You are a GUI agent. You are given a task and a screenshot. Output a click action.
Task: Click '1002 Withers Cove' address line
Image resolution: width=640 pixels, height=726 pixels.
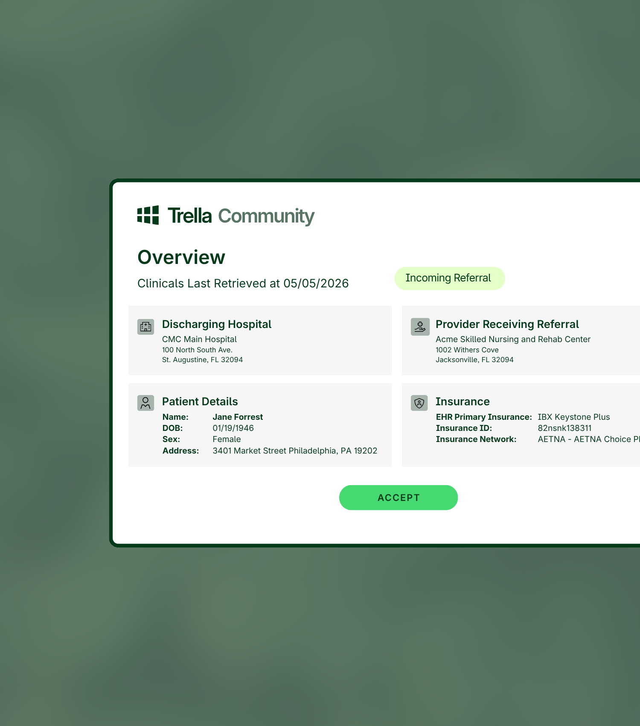pos(467,350)
